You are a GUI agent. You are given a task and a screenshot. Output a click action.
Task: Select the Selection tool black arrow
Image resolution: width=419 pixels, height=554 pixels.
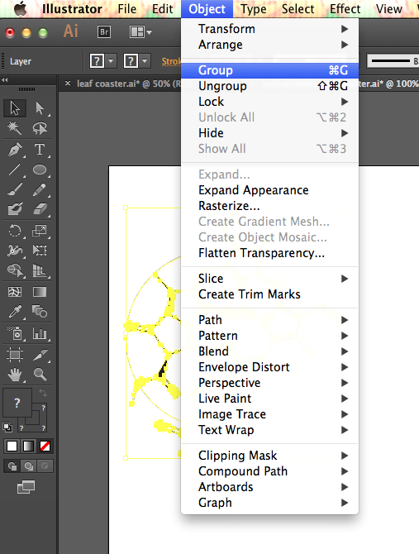15,108
